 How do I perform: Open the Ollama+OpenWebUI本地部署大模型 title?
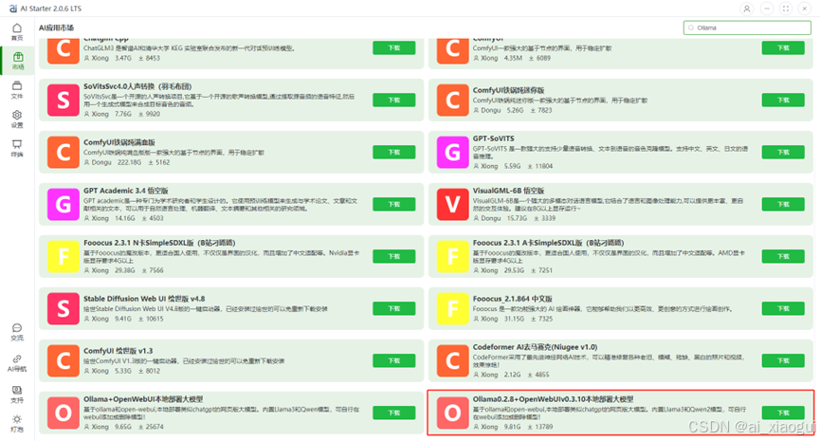(143, 399)
